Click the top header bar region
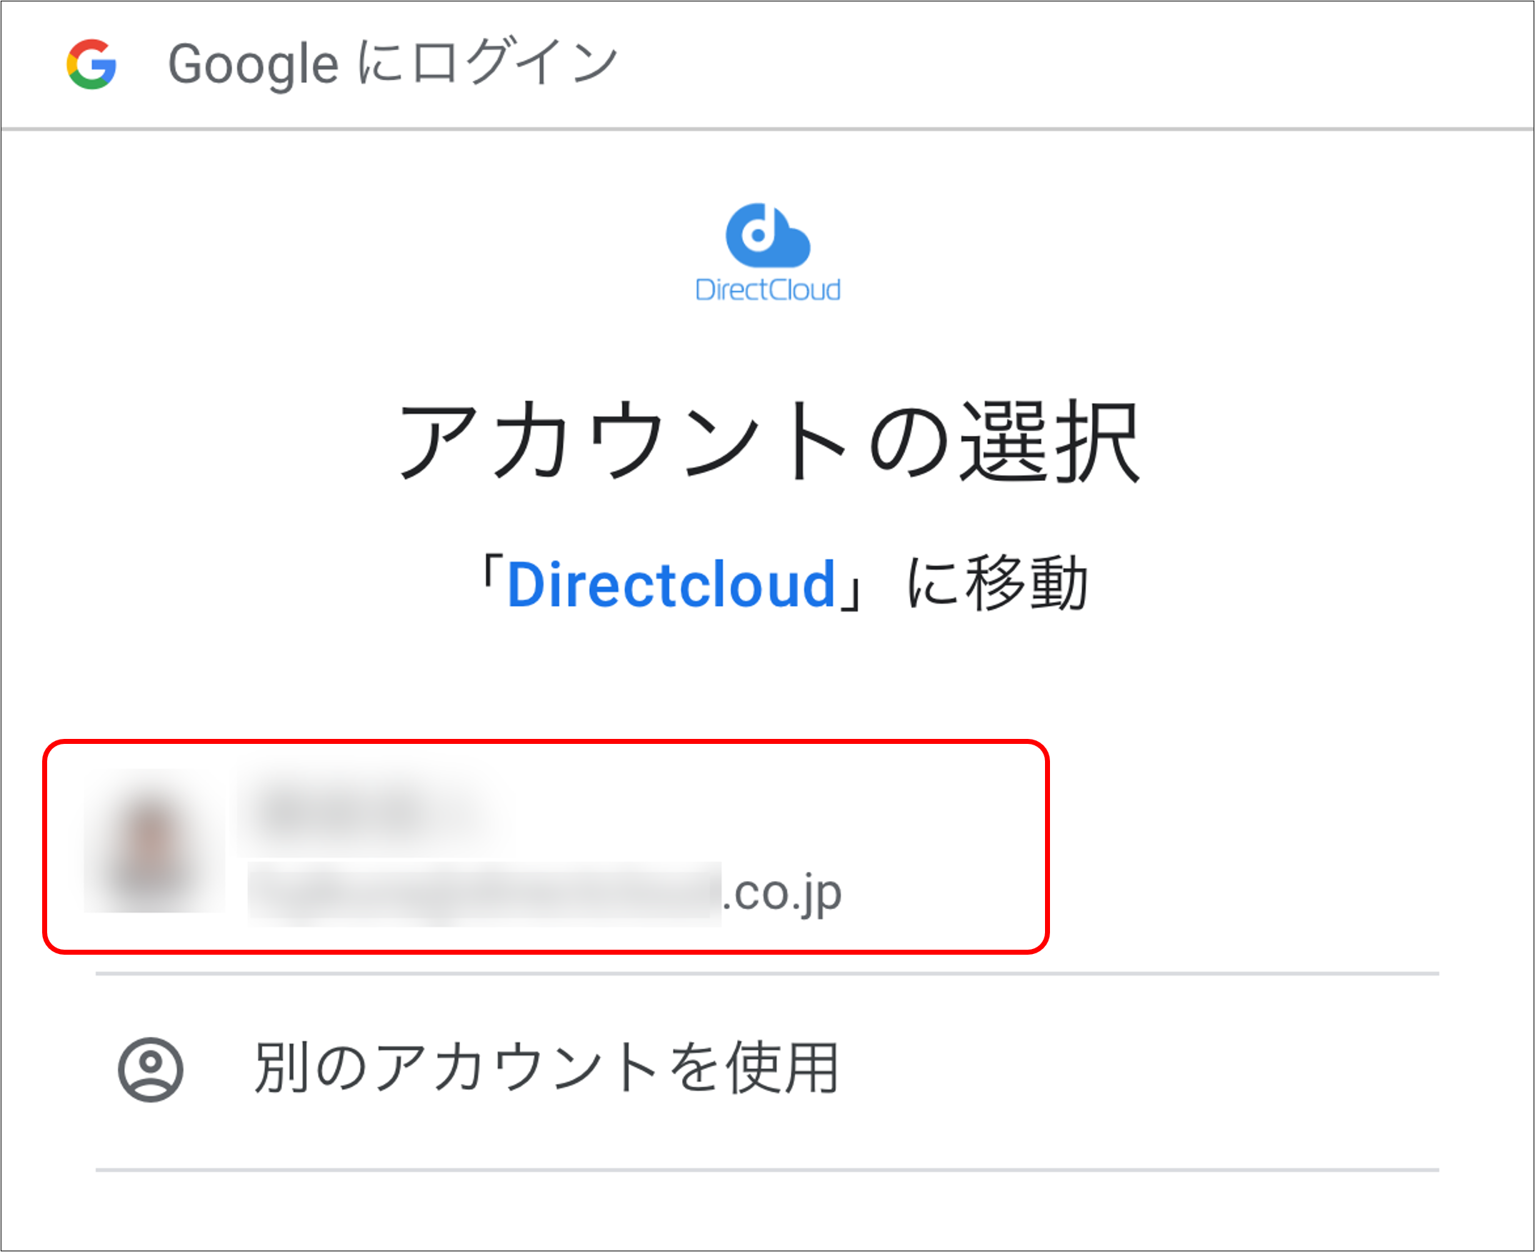This screenshot has width=1535, height=1252. (767, 64)
